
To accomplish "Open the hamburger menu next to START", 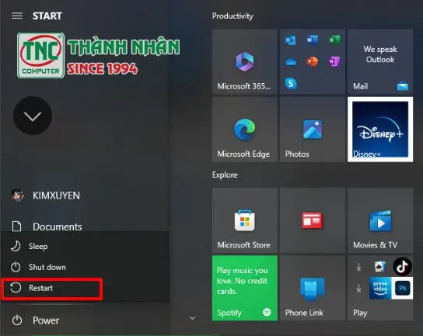I will point(17,16).
